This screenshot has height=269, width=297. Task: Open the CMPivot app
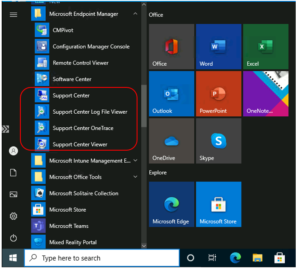tap(62, 30)
